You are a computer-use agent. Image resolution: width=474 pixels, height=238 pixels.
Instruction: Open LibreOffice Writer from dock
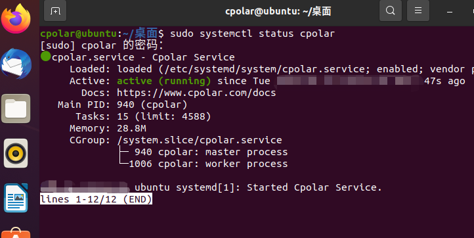pyautogui.click(x=16, y=198)
